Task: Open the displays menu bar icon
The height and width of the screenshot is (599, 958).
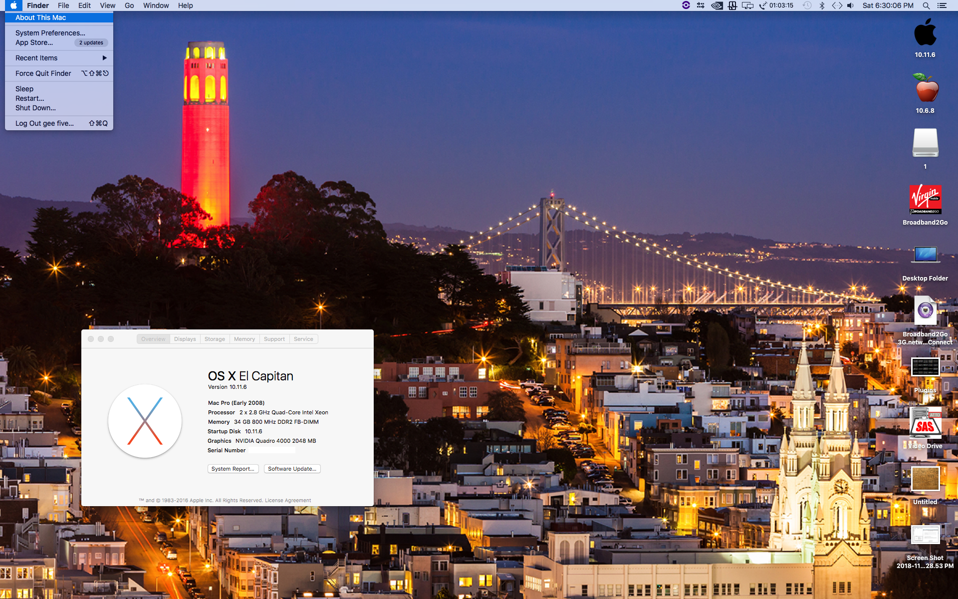Action: pyautogui.click(x=747, y=5)
